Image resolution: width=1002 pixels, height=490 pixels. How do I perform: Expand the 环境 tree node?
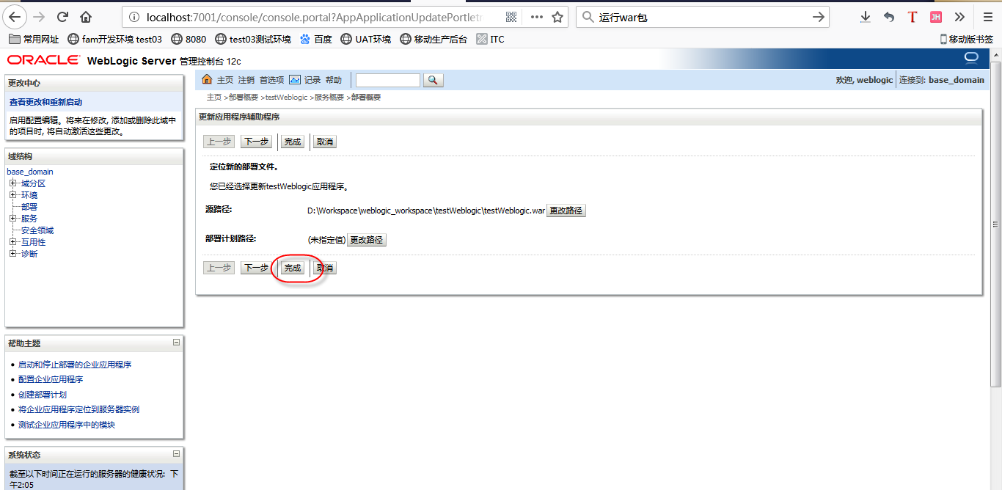coord(12,195)
